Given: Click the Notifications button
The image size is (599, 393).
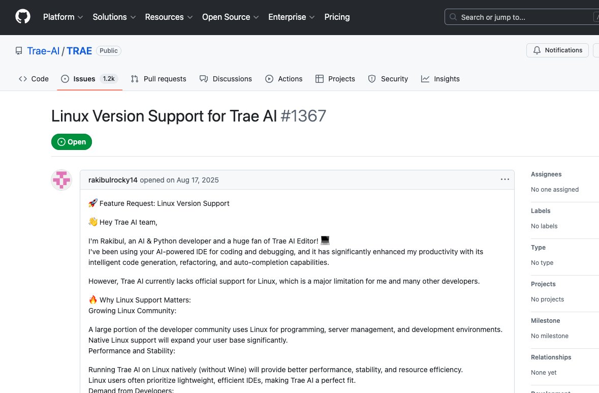Looking at the screenshot, I should 557,50.
